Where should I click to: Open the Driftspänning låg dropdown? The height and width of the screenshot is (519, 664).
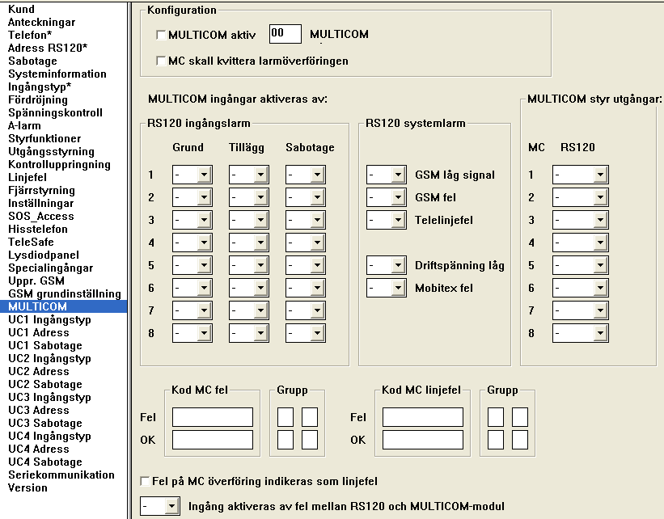click(387, 265)
